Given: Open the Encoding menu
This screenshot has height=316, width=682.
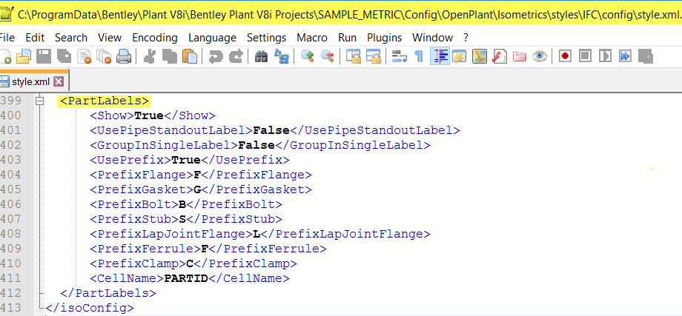Looking at the screenshot, I should click(x=155, y=38).
